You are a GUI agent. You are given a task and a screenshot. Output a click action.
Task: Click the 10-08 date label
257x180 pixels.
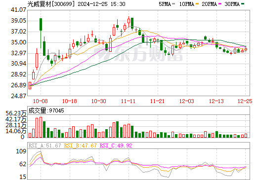point(41,101)
